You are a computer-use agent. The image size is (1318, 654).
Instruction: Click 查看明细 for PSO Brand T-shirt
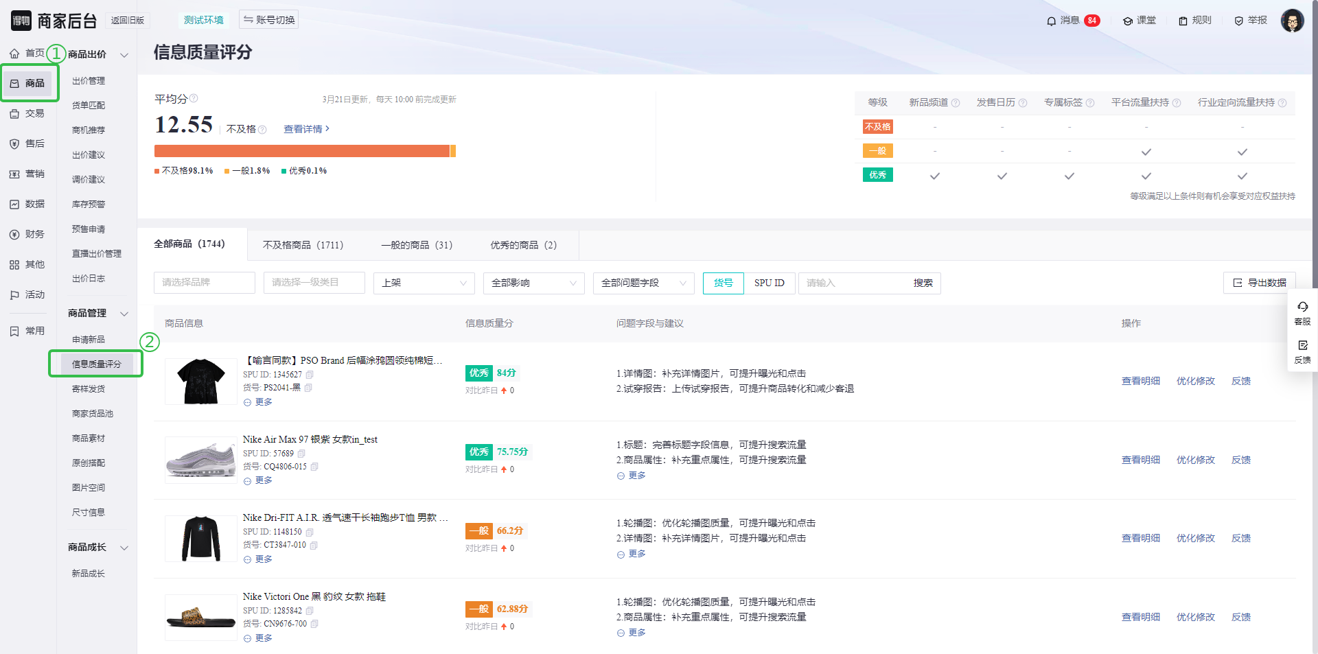point(1141,381)
